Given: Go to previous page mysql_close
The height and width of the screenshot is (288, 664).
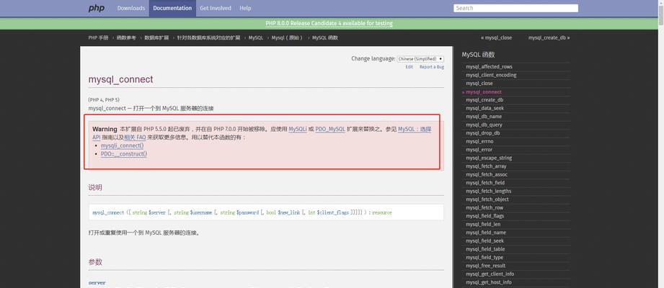Looking at the screenshot, I should (x=496, y=37).
